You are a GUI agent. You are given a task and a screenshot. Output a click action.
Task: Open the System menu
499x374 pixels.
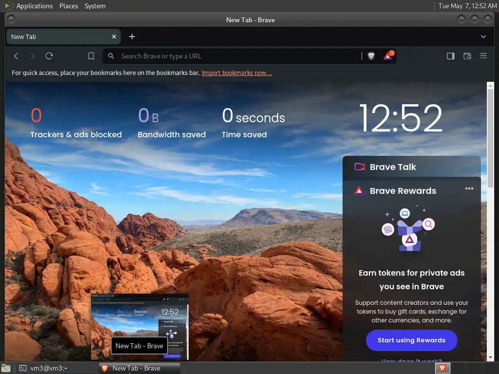95,6
